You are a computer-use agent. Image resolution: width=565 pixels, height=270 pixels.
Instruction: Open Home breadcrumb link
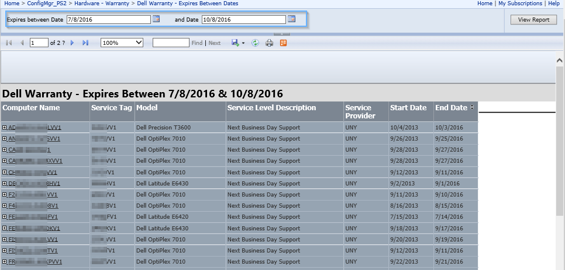tap(12, 3)
